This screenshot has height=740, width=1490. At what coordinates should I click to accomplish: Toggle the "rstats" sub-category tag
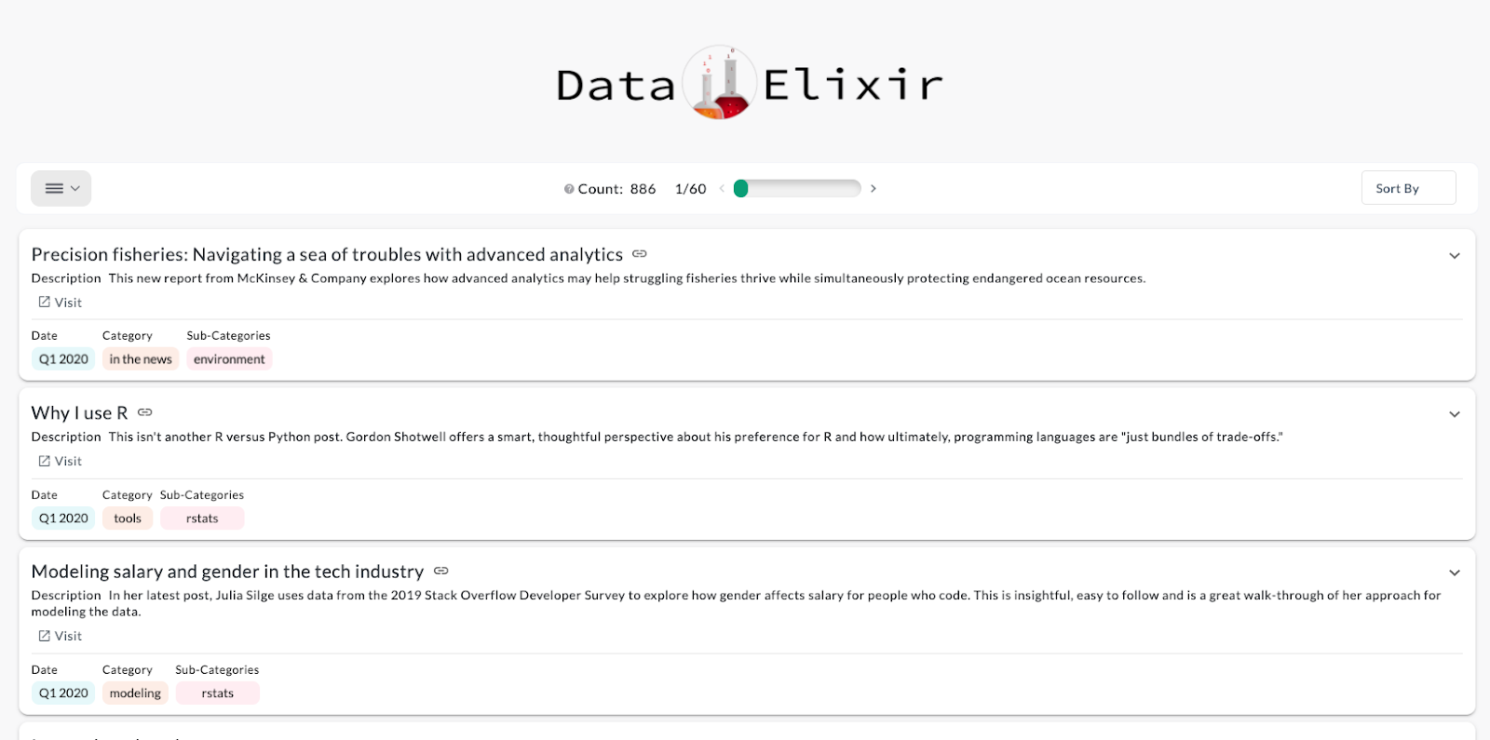(202, 518)
